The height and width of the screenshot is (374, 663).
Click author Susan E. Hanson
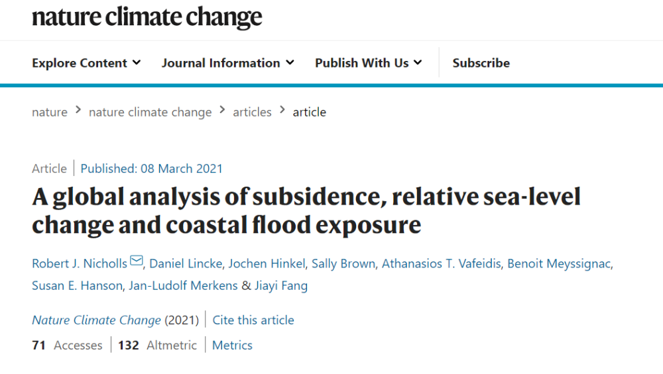(77, 285)
